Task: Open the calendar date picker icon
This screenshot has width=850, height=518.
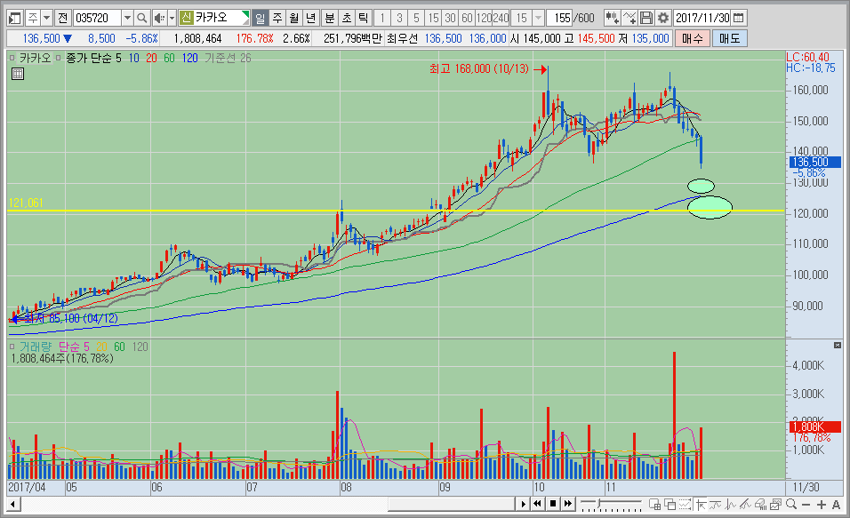Action: pyautogui.click(x=738, y=18)
